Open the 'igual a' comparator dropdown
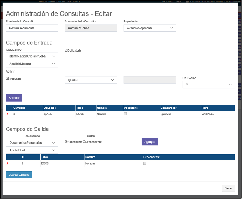 pos(91,80)
